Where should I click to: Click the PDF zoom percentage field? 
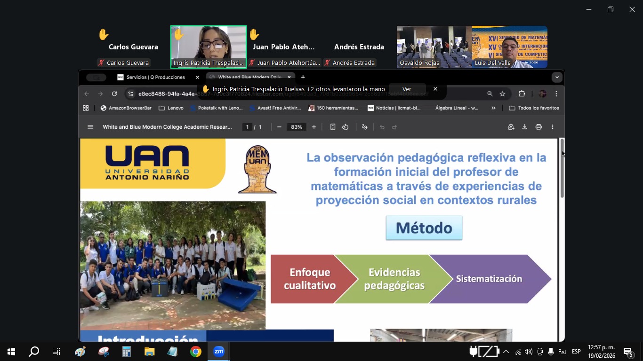point(297,127)
